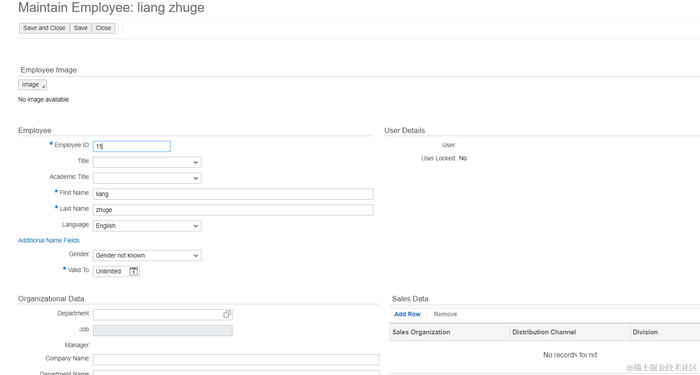Click into the First Name field
The height and width of the screenshot is (375, 700).
click(x=233, y=194)
